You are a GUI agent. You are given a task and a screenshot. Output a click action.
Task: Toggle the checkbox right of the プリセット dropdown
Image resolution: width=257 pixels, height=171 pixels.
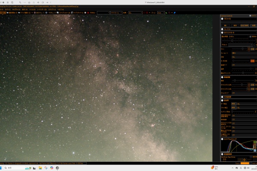click(254, 44)
